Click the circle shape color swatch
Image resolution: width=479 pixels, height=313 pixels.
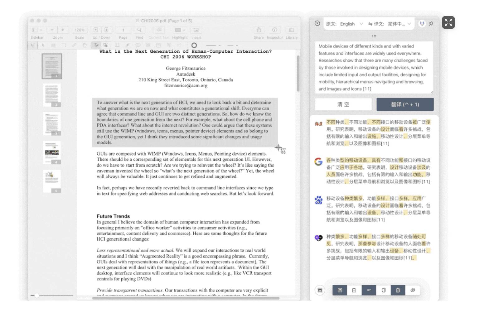[x=194, y=46]
